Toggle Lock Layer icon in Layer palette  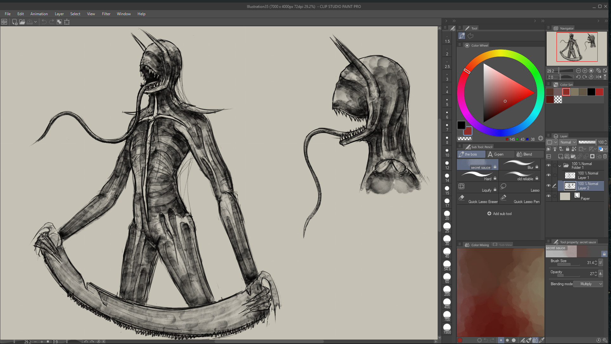pos(568,149)
